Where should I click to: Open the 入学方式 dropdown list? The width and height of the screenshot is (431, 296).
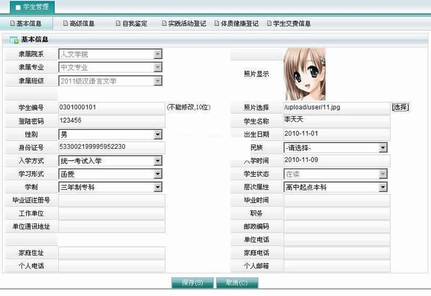[x=157, y=161]
